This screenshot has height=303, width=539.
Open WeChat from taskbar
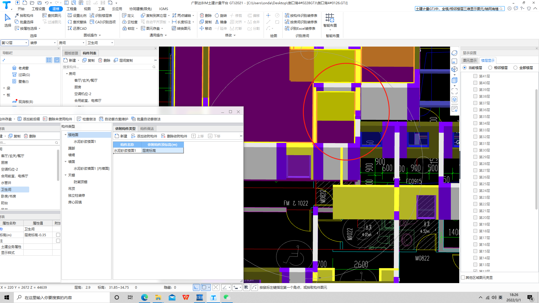[x=227, y=297]
